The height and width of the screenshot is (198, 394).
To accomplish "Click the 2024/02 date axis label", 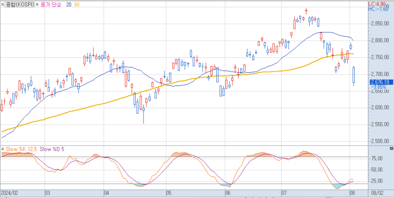I will pyautogui.click(x=9, y=193).
